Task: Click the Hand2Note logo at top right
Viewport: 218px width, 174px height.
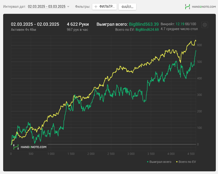Action: 200,7
